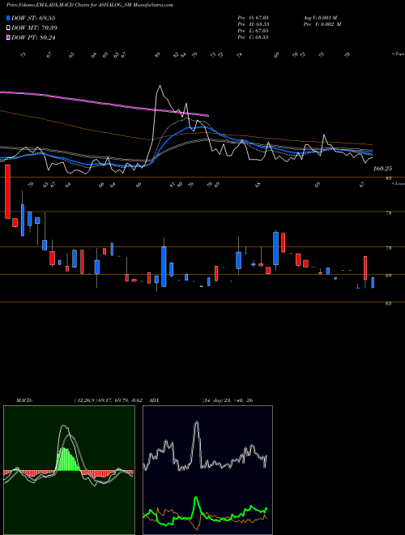The image size is (405, 535).
Task: Click the 'MACD:' panel heading
Action: (23, 400)
